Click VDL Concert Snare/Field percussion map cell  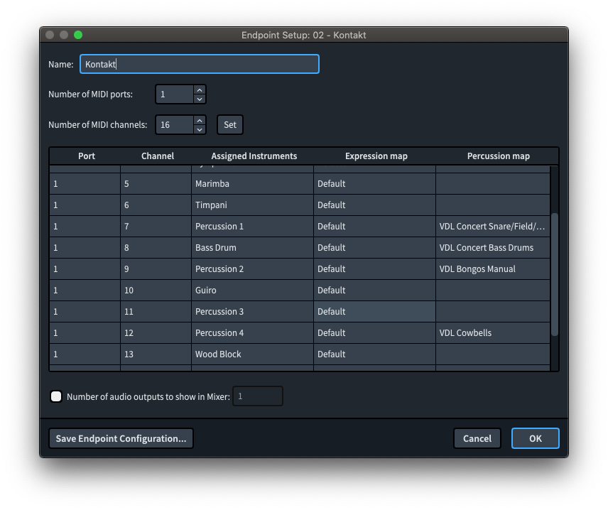click(493, 227)
